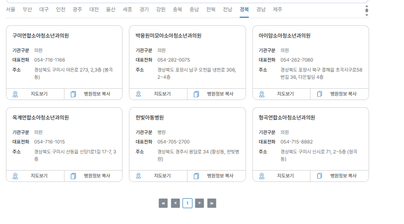Go to next page arrow
Viewport: 404px width, 224px height.
point(199,203)
